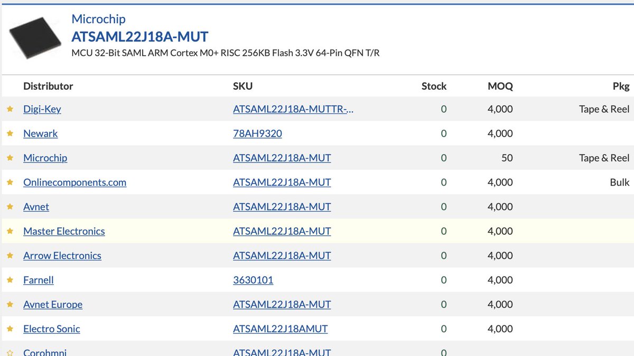Screen dimensions: 634x356
Task: Select the Master Electronics distributor link
Action: pyautogui.click(x=64, y=231)
